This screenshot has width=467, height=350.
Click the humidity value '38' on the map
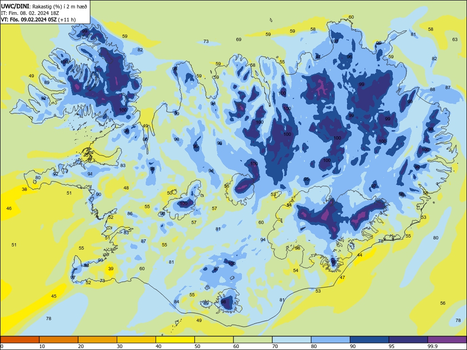[x=24, y=189]
